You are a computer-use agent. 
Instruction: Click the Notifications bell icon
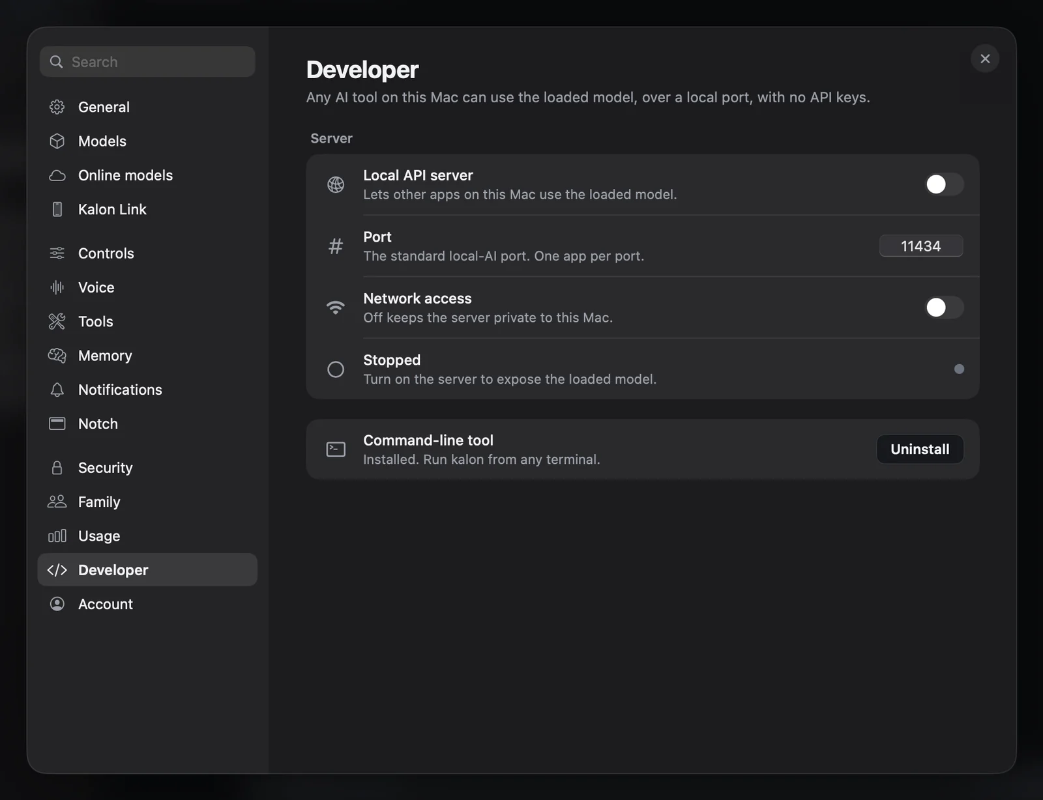pyautogui.click(x=57, y=390)
